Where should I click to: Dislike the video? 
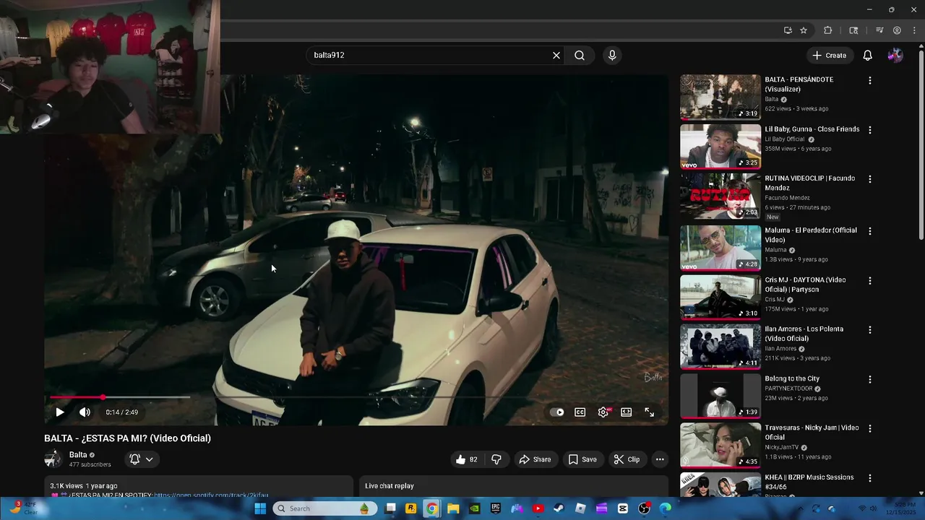[x=496, y=459]
